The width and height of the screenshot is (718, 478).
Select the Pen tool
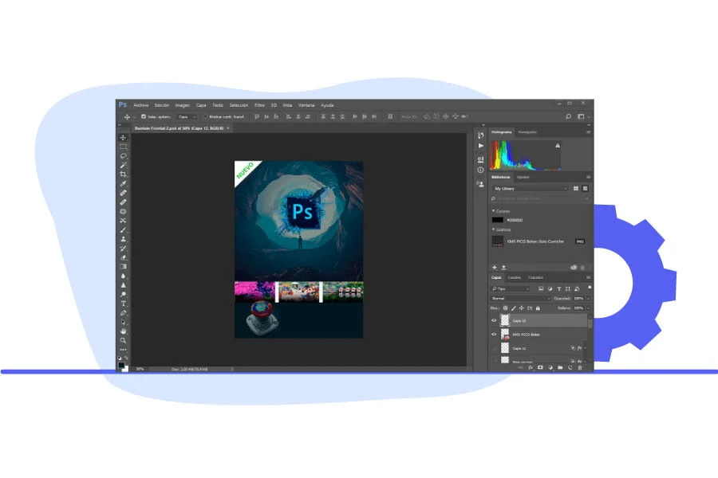point(123,313)
